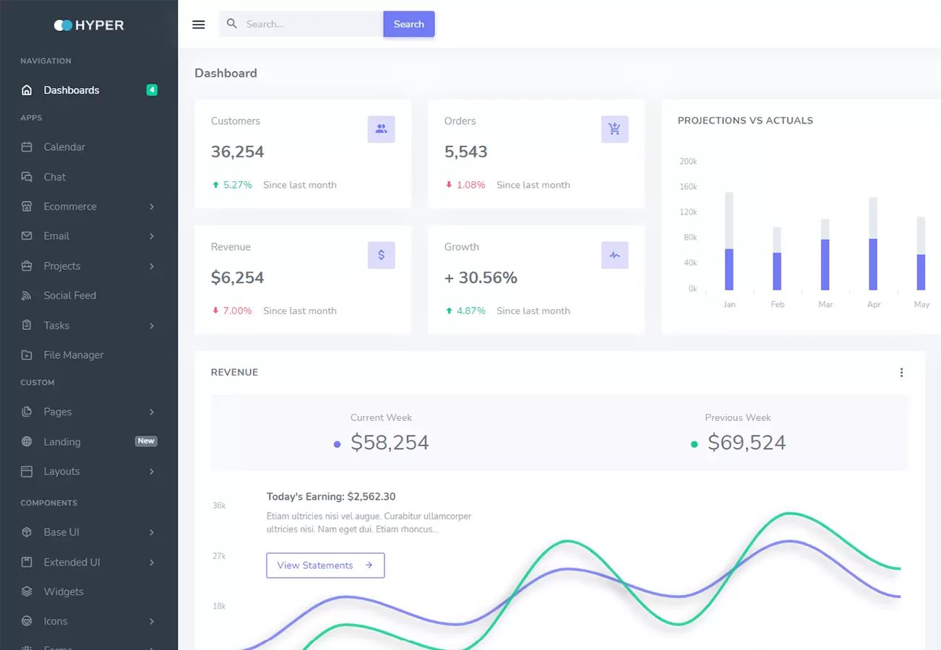Screen dimensions: 941x650
Task: Click the Current Week purple legend dot
Action: [337, 445]
